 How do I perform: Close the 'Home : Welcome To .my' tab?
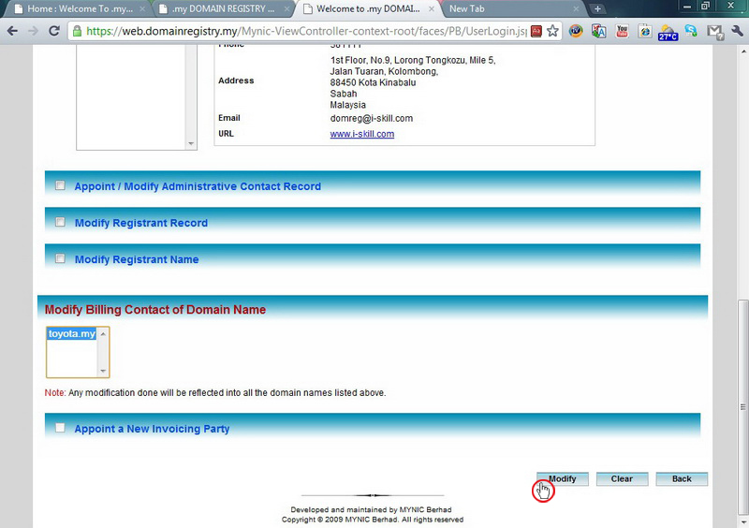[142, 8]
